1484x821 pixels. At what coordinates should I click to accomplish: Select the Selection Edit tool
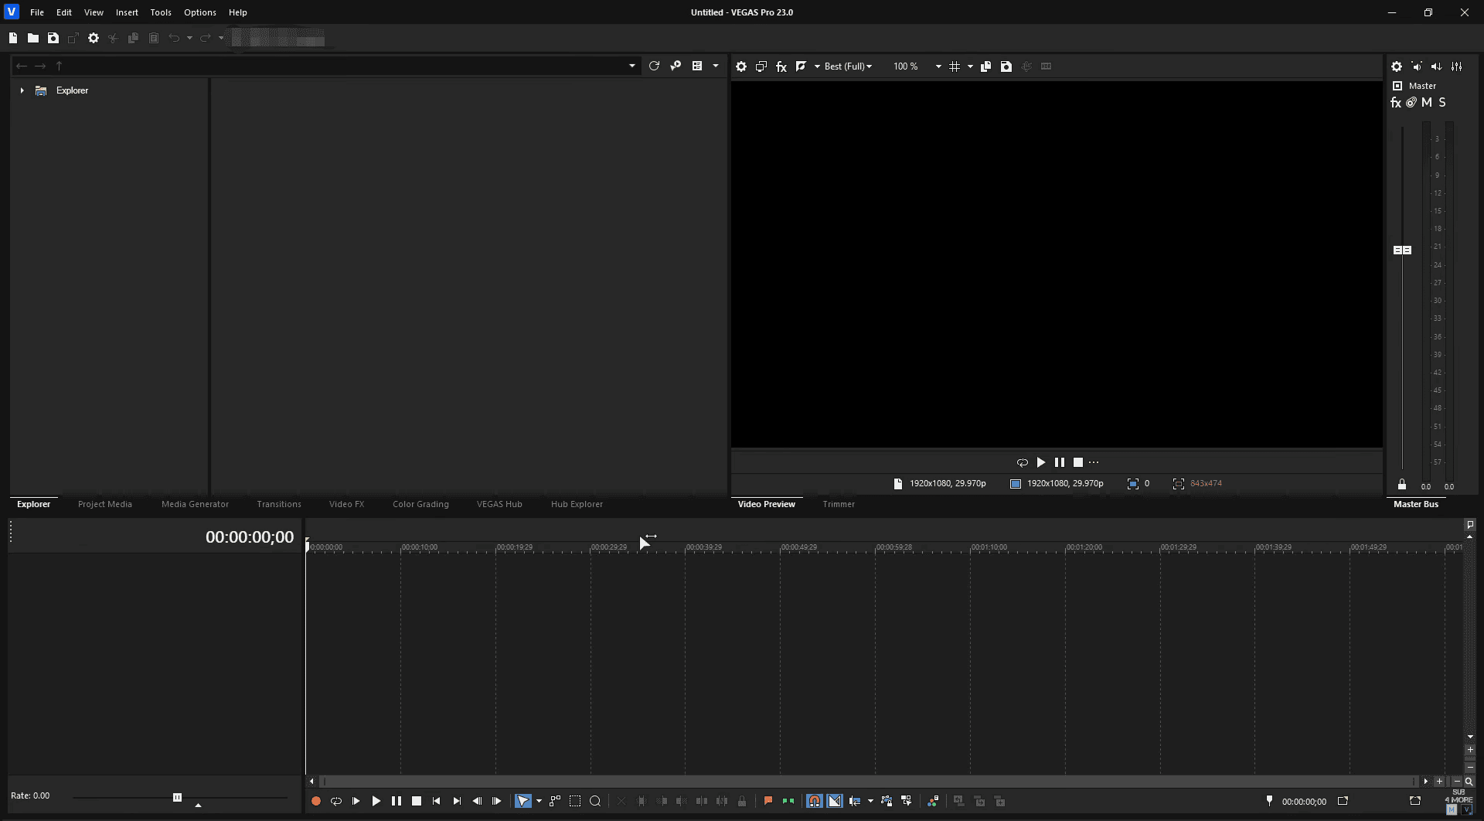[x=575, y=802]
